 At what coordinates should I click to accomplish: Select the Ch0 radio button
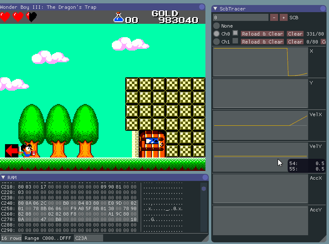[x=216, y=34]
